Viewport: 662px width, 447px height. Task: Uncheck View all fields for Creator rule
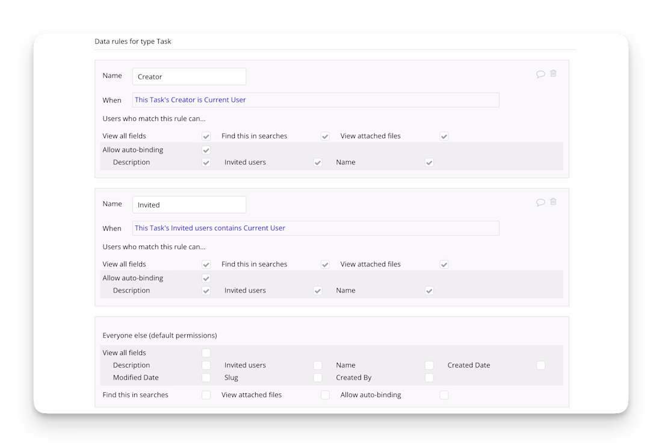point(206,137)
